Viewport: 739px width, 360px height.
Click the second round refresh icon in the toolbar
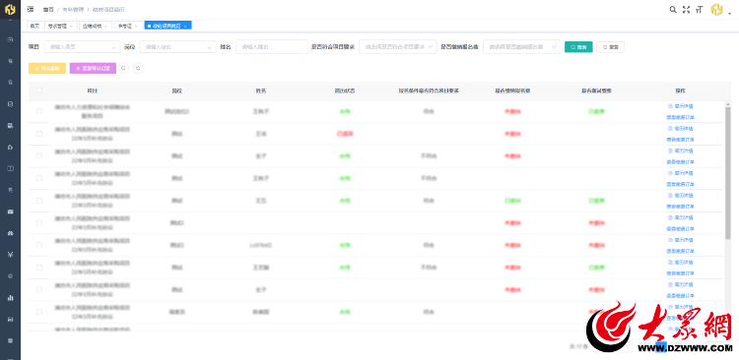138,68
